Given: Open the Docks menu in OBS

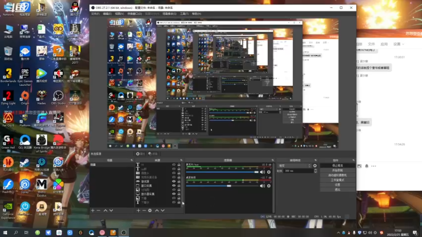Looking at the screenshot, I should point(135,14).
